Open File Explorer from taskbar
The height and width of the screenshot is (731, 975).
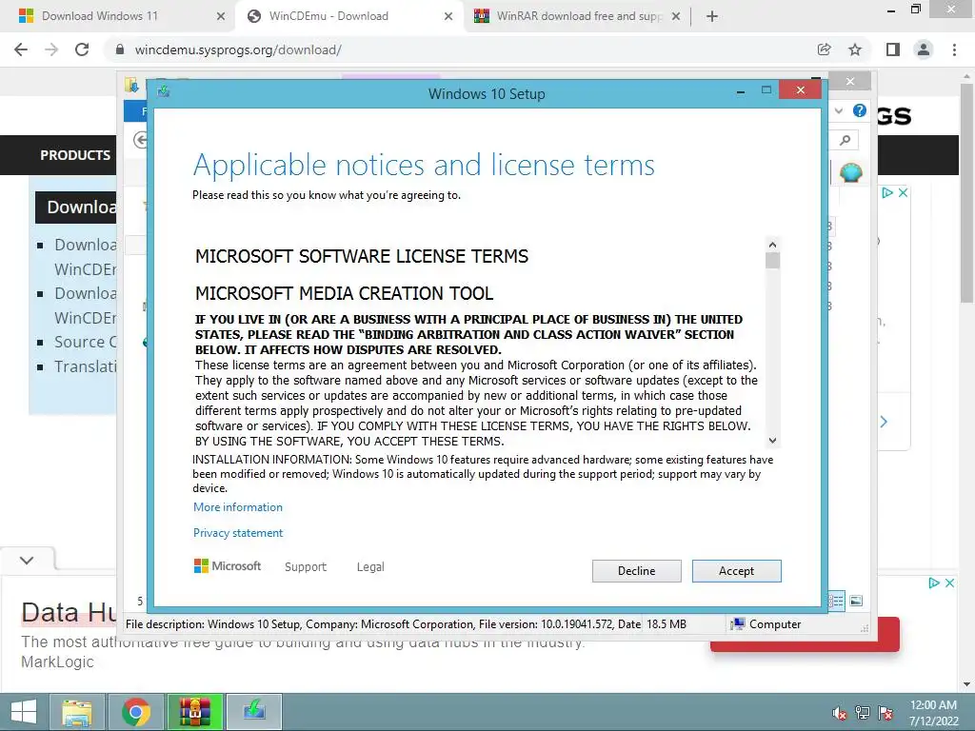pyautogui.click(x=77, y=712)
